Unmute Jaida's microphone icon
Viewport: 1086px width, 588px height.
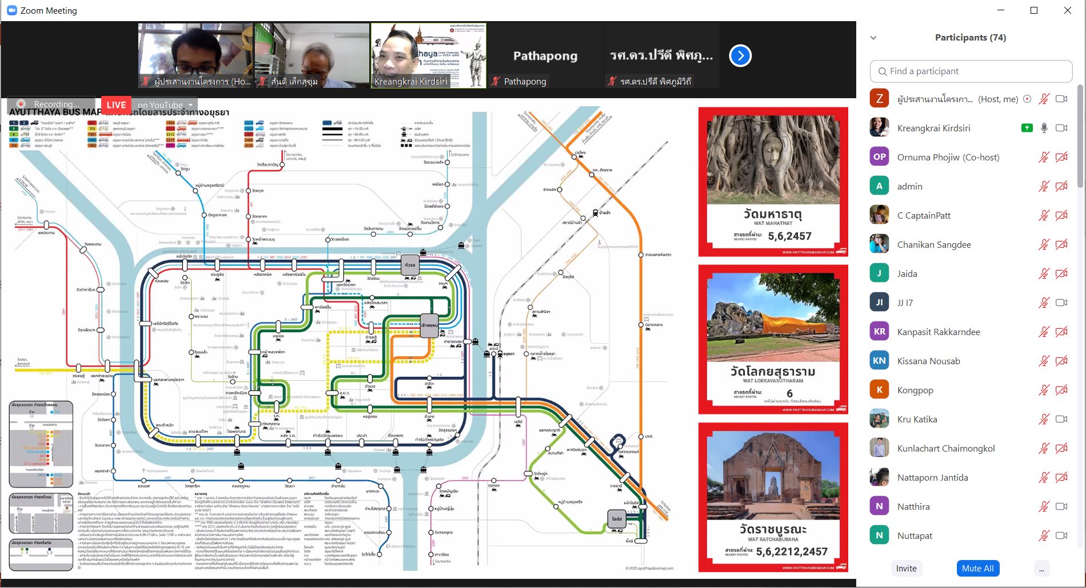point(1044,273)
